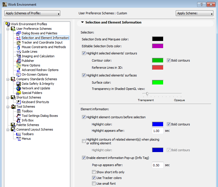
Task: Click the Special Folders icon
Action: pyautogui.click(x=19, y=93)
